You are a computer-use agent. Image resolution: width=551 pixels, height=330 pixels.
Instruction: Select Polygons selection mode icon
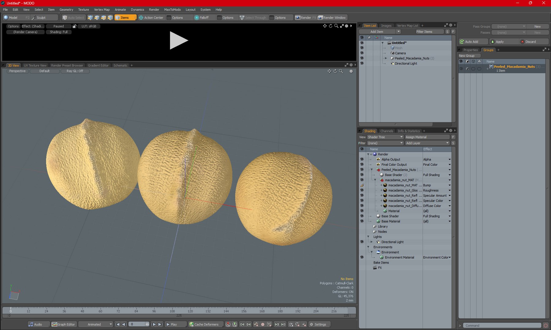(104, 17)
